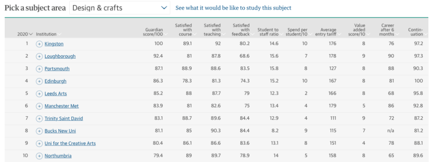Click plus icon next to Edinburgh

(x=39, y=81)
